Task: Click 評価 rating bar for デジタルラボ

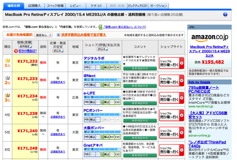Action: click(x=102, y=62)
